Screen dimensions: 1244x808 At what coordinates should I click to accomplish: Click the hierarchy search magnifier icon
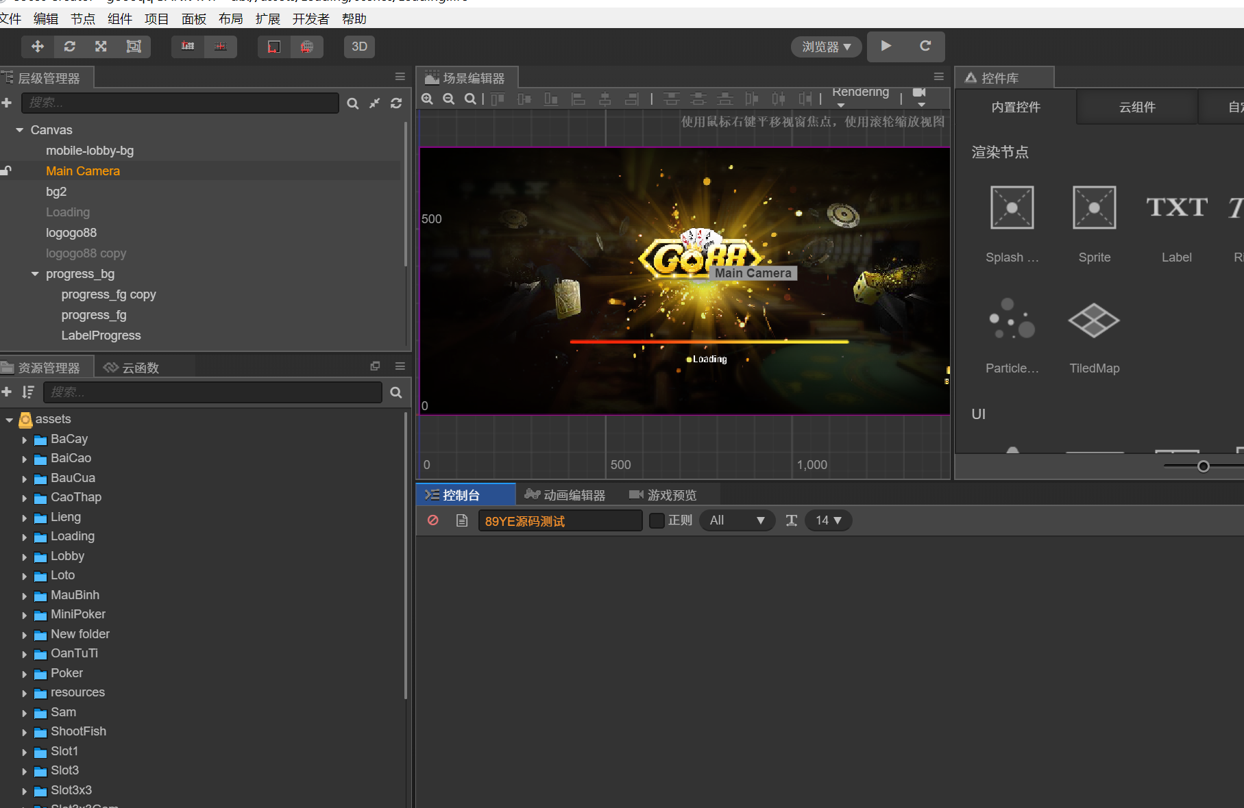(352, 103)
